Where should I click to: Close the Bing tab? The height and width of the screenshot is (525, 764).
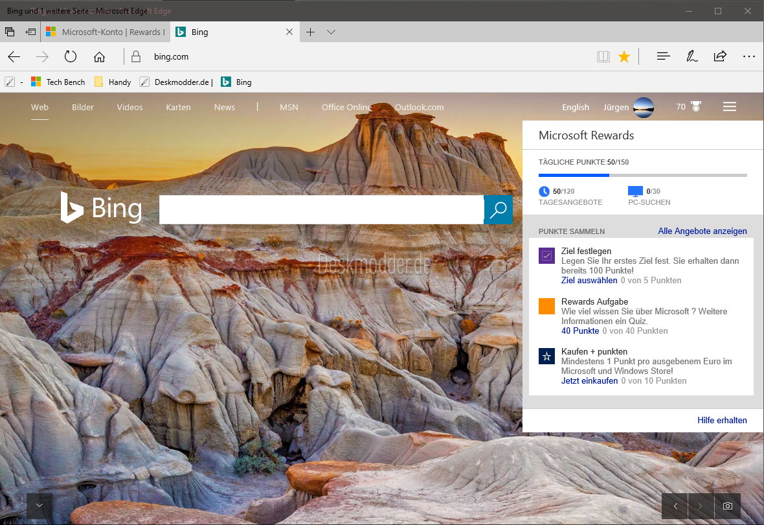tap(289, 32)
